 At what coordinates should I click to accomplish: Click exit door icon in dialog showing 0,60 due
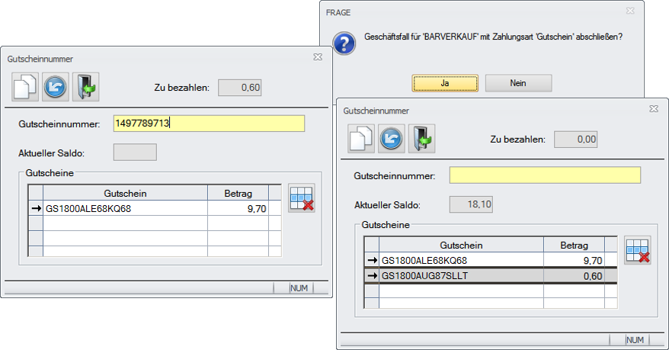pyautogui.click(x=85, y=87)
